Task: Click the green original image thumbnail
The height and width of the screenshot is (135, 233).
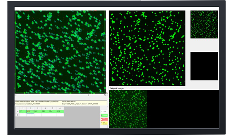Action: (128, 109)
